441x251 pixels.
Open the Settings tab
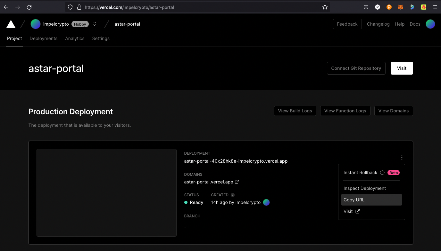click(101, 38)
